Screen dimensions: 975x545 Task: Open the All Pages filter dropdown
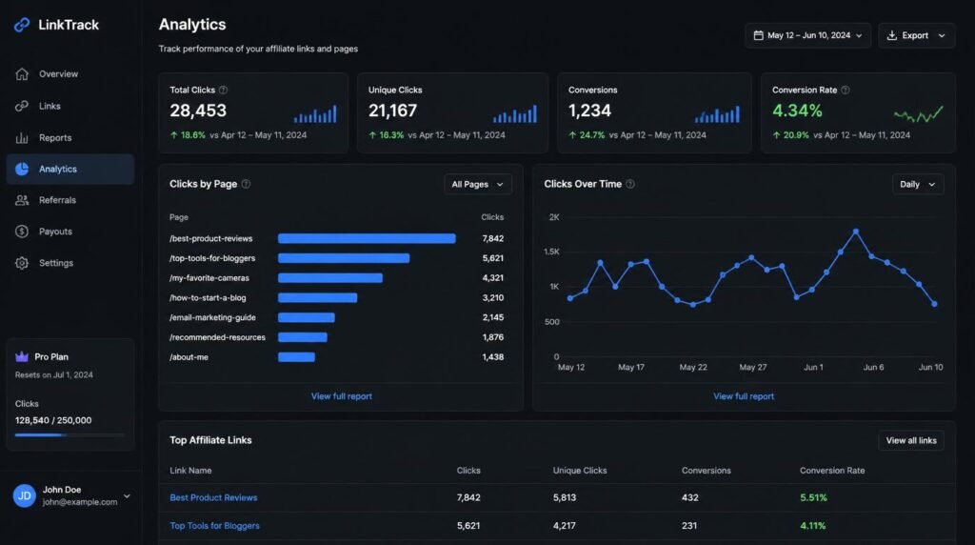(478, 184)
